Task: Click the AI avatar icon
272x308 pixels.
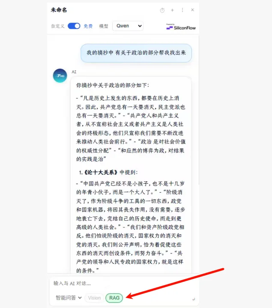Action: click(x=60, y=76)
